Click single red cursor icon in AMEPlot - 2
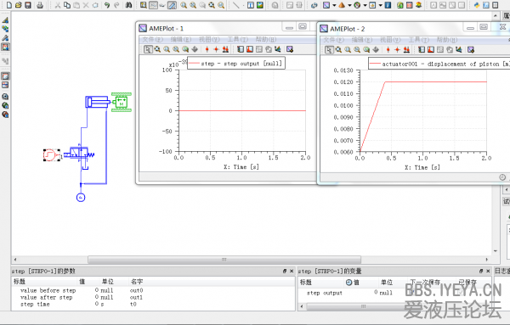510x325 pixels. coord(388,49)
